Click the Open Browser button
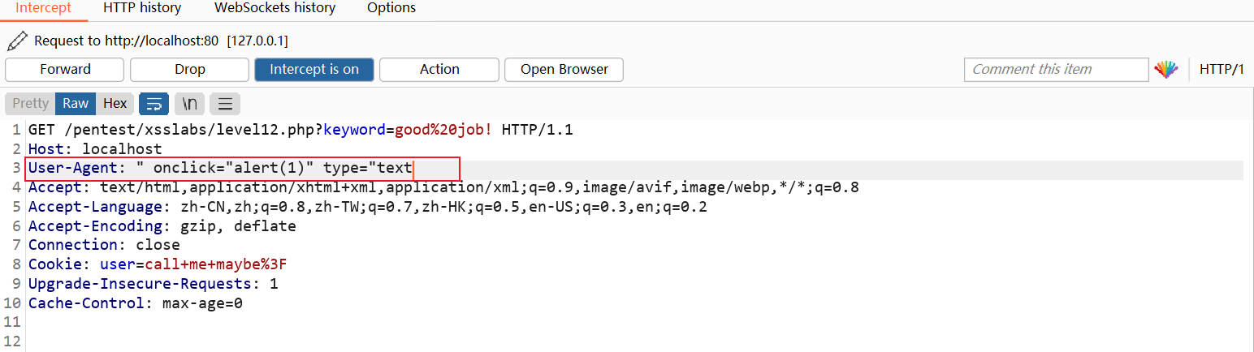 [564, 70]
